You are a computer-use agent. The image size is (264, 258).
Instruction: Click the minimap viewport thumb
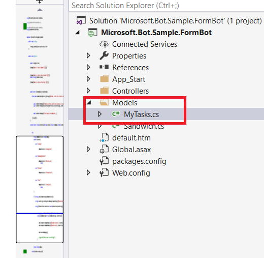click(40, 189)
